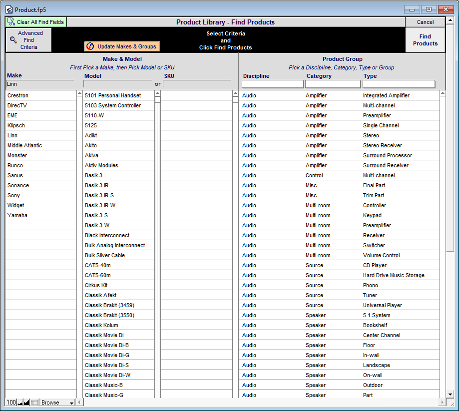Choose the Classik Movie Di-G model

coord(118,355)
